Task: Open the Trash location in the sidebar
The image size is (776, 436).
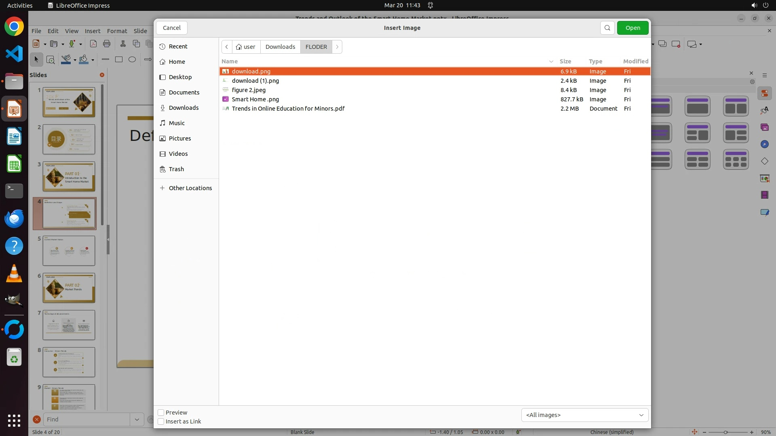Action: pos(176,169)
